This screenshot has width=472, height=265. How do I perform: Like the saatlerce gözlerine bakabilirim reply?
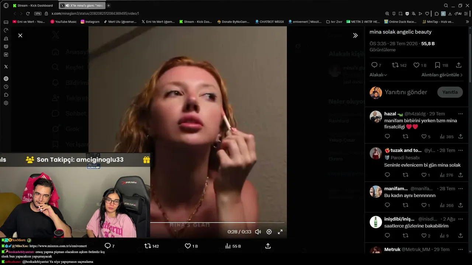tap(424, 236)
